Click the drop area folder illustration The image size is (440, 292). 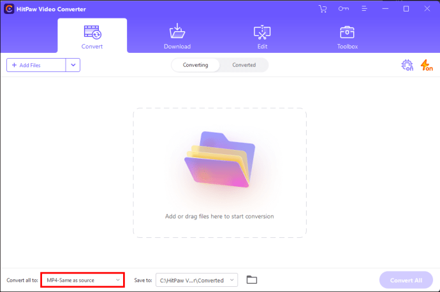220,159
